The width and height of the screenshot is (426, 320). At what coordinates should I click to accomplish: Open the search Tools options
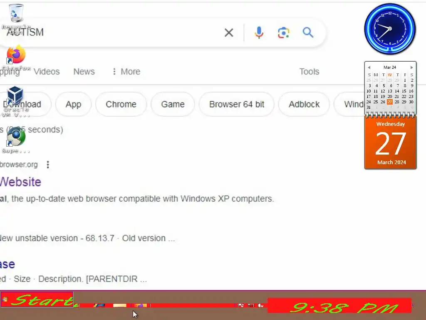coord(309,72)
